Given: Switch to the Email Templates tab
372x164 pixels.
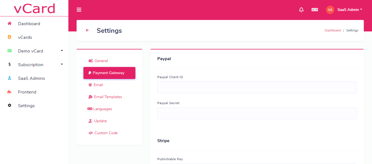Looking at the screenshot, I should 105,97.
